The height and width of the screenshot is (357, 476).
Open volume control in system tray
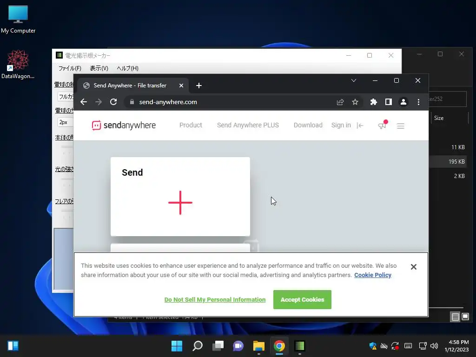point(434,346)
